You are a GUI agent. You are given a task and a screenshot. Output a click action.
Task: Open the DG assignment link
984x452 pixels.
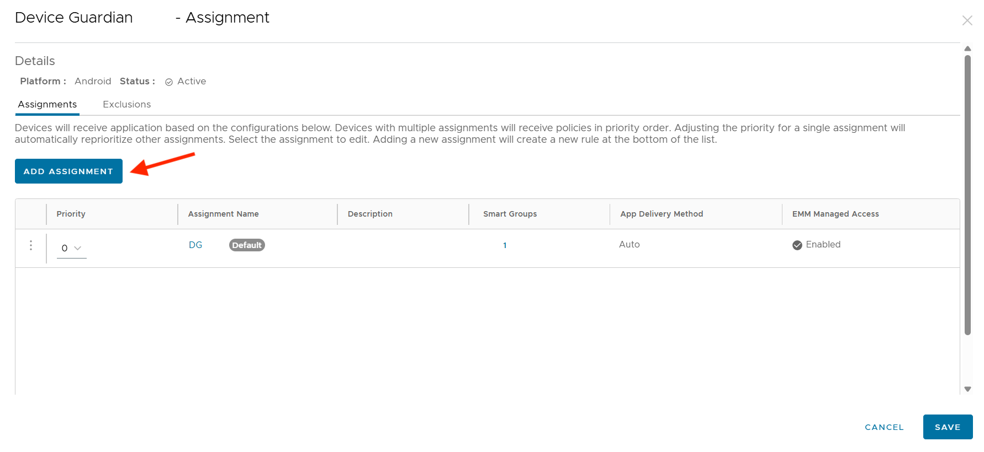(x=195, y=245)
